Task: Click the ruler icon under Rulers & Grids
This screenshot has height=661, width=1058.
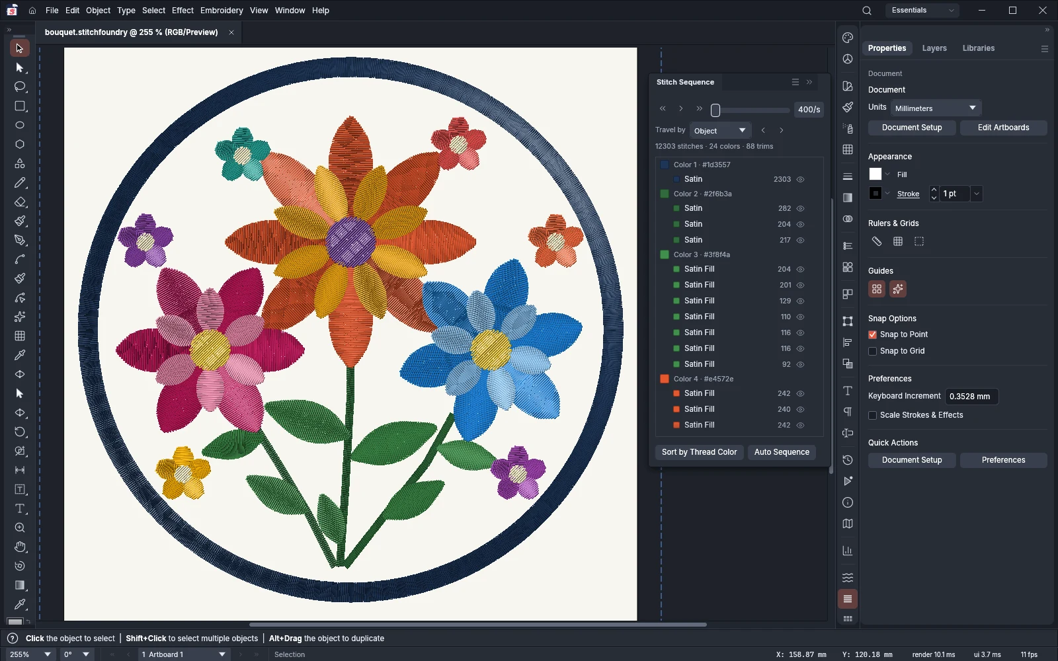Action: (x=877, y=242)
